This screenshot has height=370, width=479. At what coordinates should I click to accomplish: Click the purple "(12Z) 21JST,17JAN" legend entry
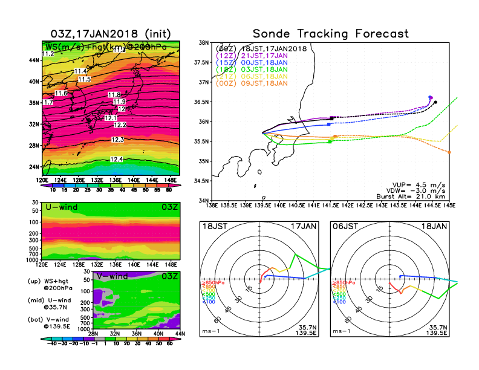252,56
